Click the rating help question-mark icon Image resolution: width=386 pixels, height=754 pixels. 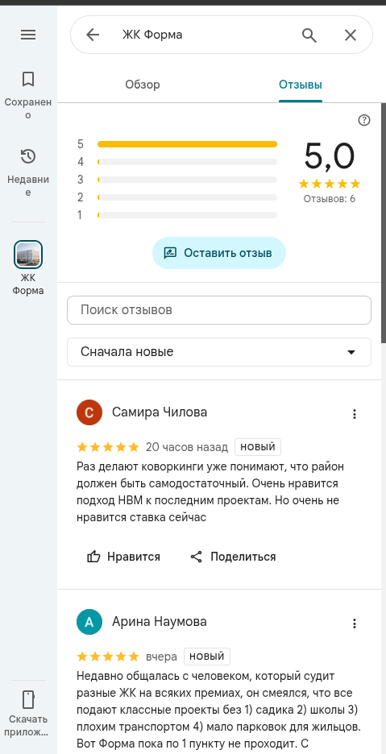(364, 120)
